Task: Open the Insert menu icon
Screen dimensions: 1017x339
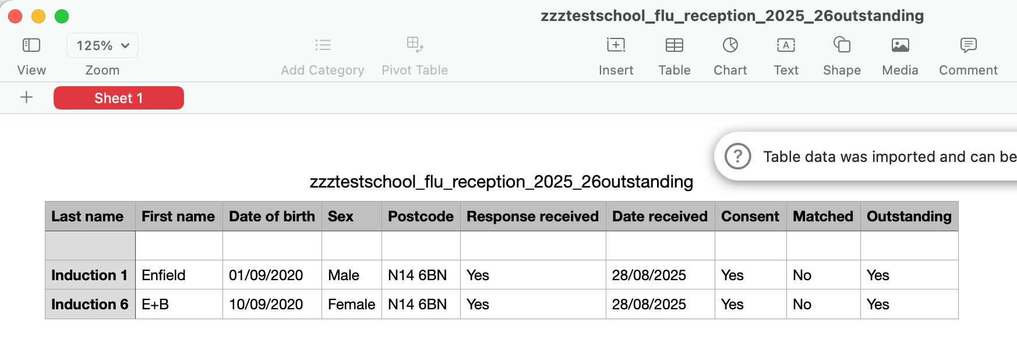Action: pyautogui.click(x=616, y=45)
